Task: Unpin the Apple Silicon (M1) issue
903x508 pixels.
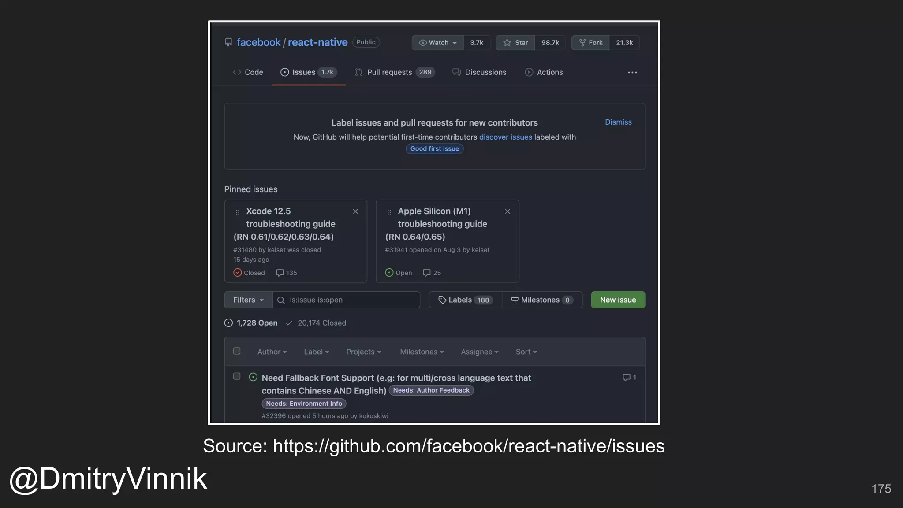Action: tap(507, 211)
